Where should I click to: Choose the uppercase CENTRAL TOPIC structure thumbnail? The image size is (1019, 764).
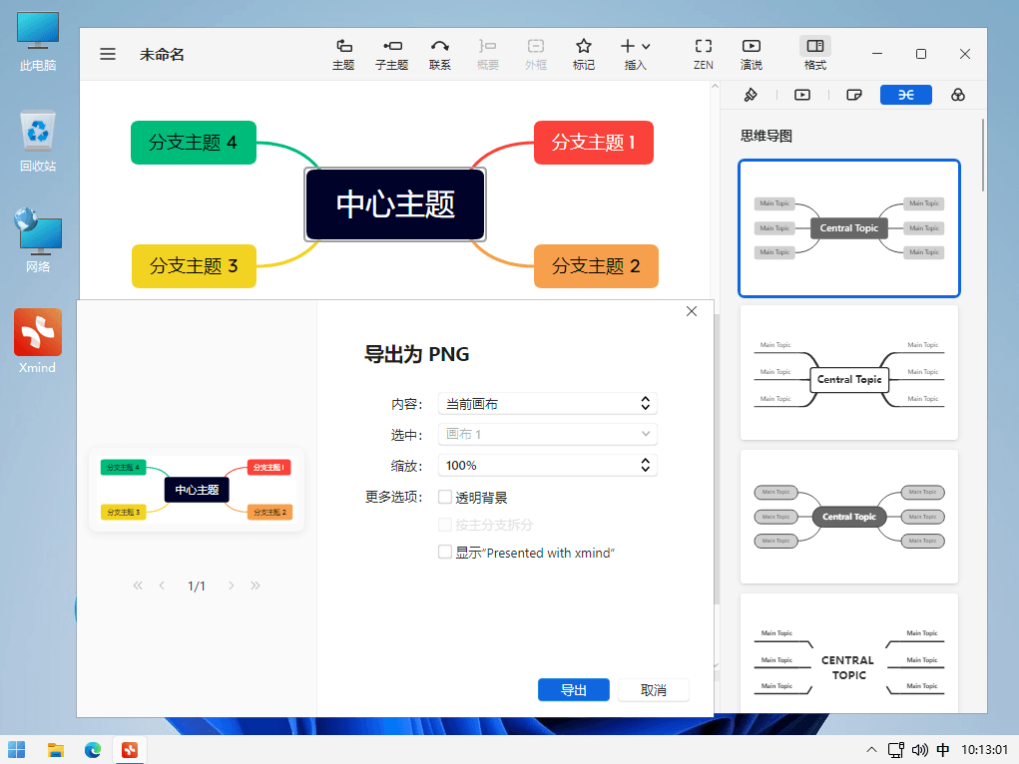849,653
